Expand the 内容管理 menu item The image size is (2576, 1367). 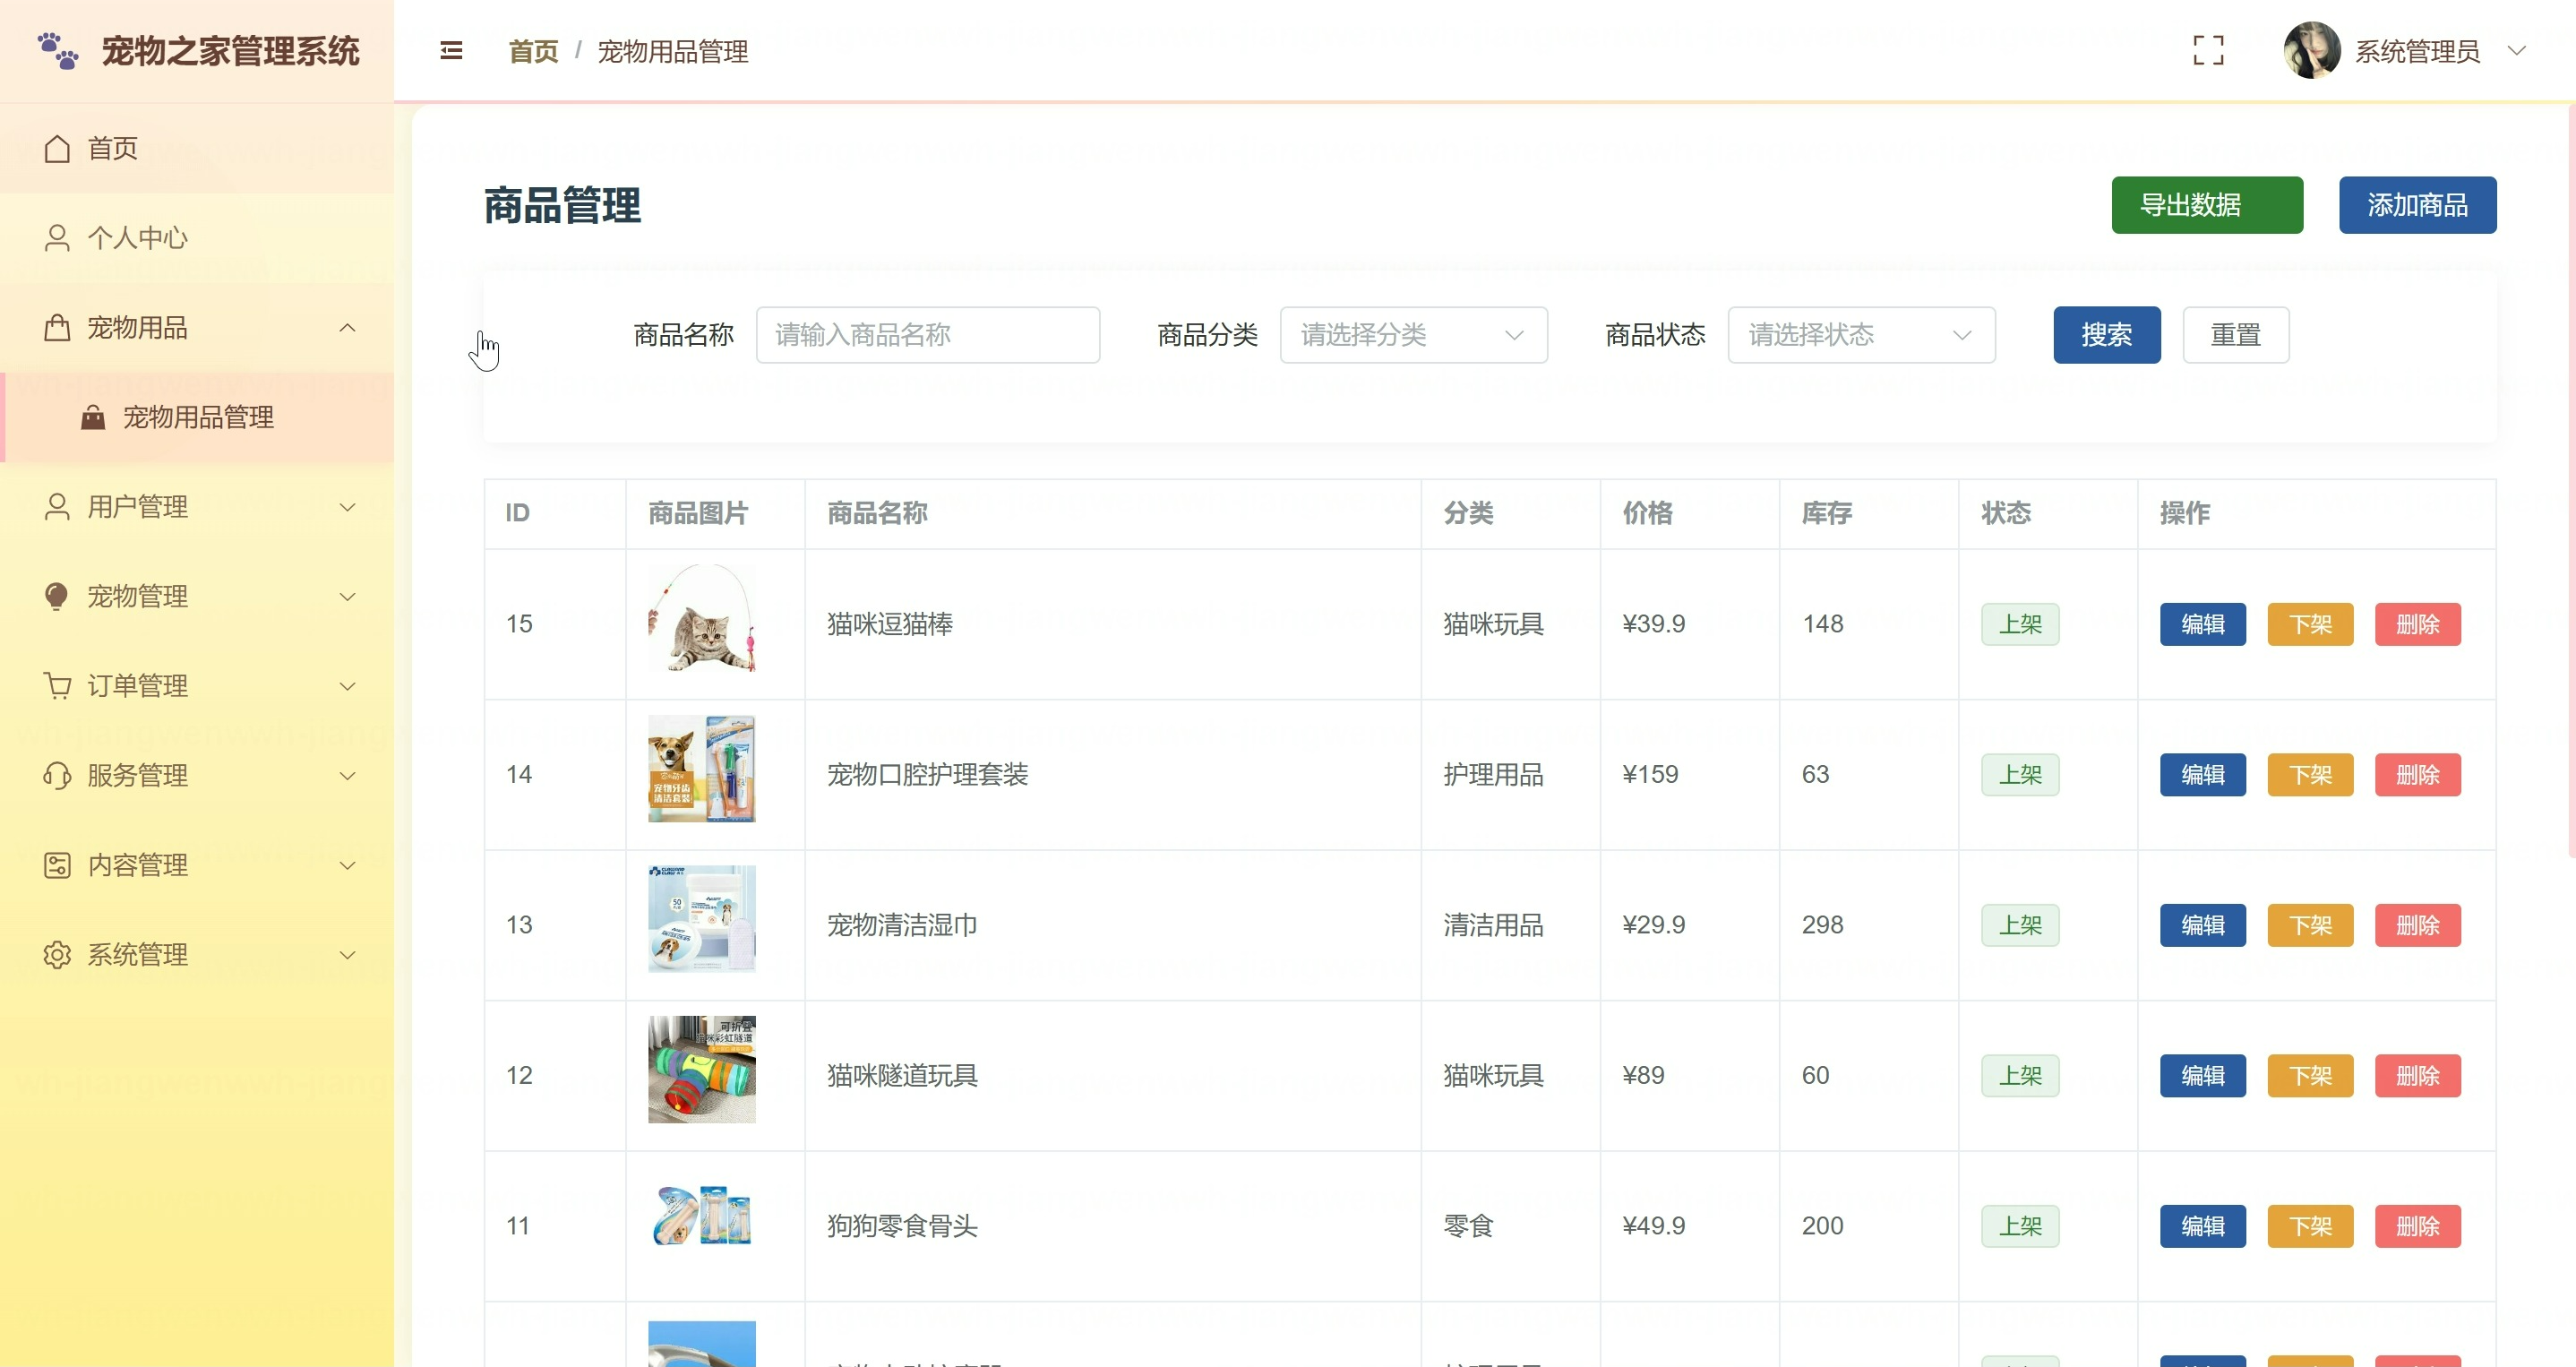pos(198,865)
